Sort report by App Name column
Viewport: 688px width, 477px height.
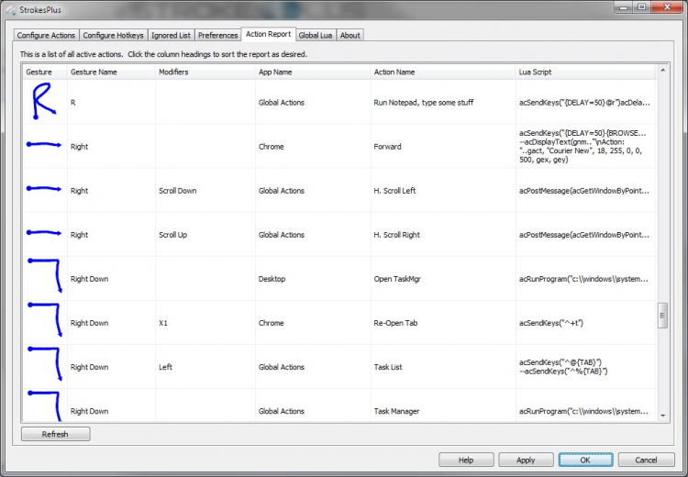click(313, 72)
